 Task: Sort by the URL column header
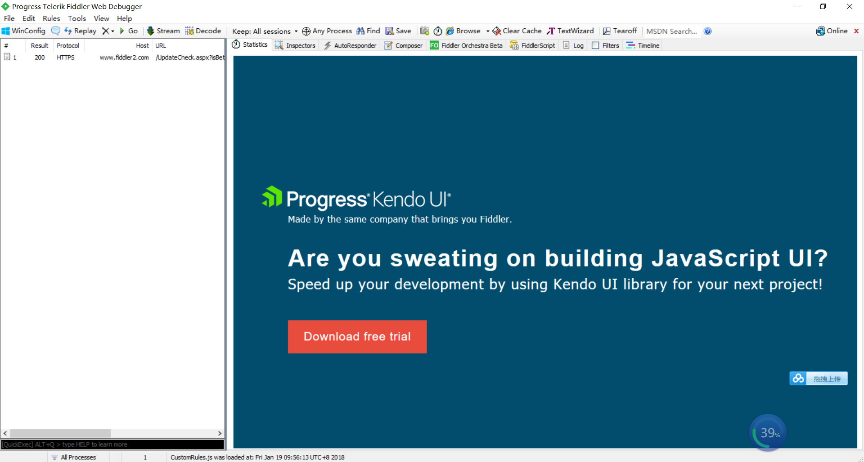click(188, 45)
